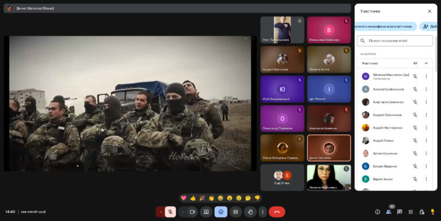Image resolution: width=441 pixels, height=221 pixels.
Task: Open more actions for Андрей Хренников
Action: pos(426,115)
